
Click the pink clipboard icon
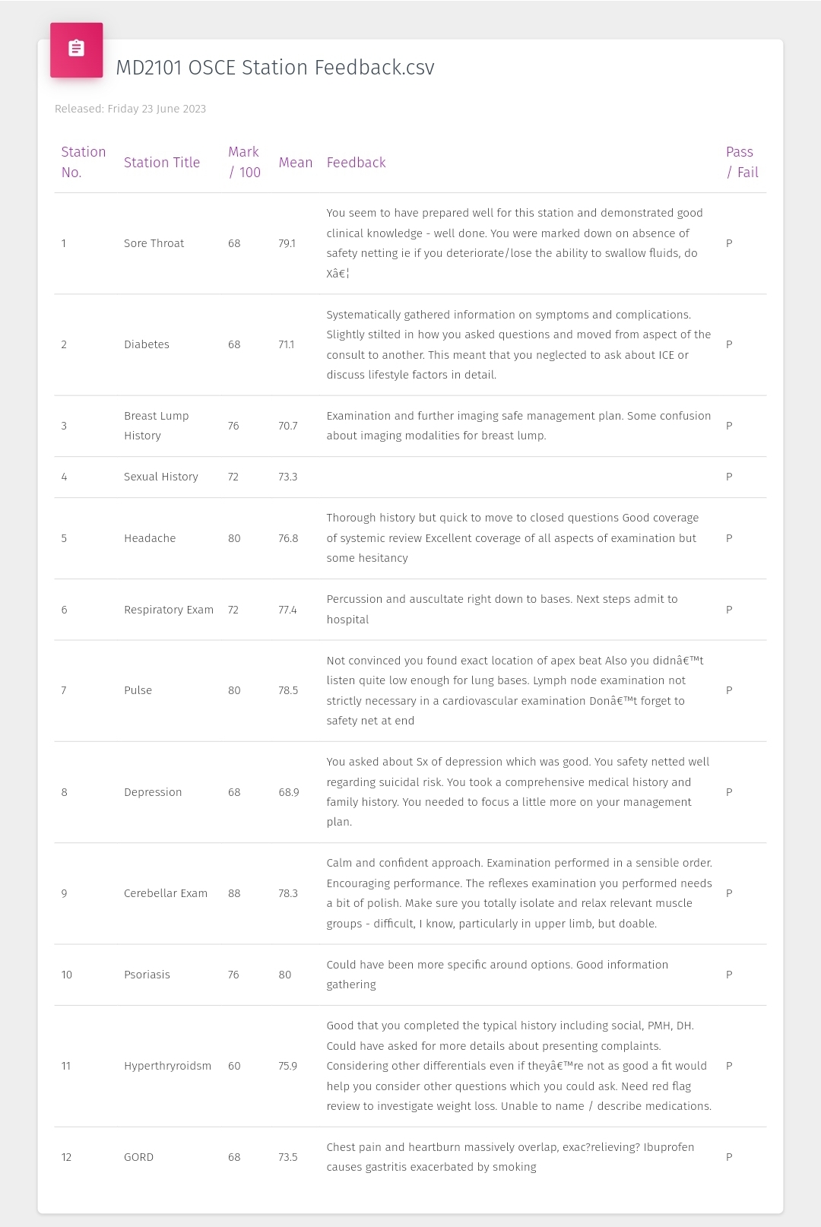[x=76, y=49]
